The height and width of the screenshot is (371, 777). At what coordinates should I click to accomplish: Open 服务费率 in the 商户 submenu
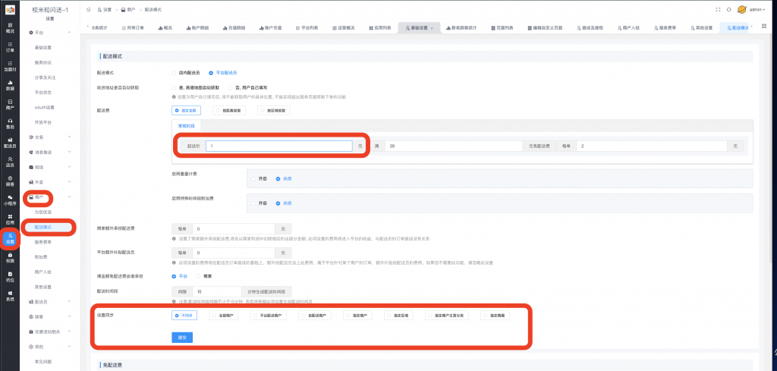(x=43, y=242)
